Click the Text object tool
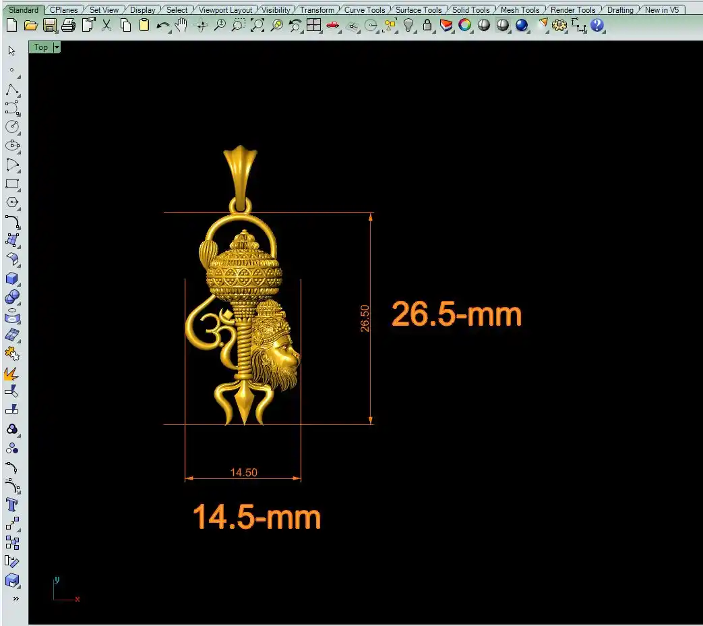This screenshot has width=703, height=626. click(x=12, y=505)
